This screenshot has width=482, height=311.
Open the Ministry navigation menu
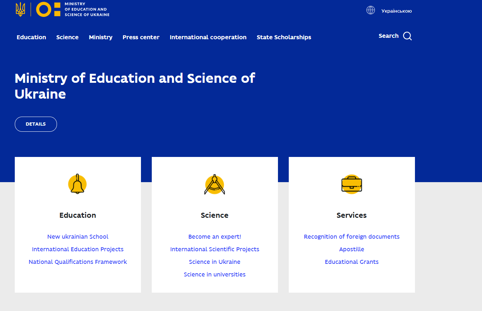click(x=101, y=37)
